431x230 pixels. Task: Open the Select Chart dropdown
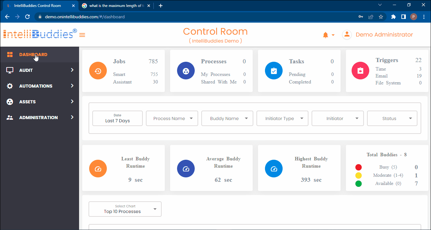pyautogui.click(x=125, y=209)
